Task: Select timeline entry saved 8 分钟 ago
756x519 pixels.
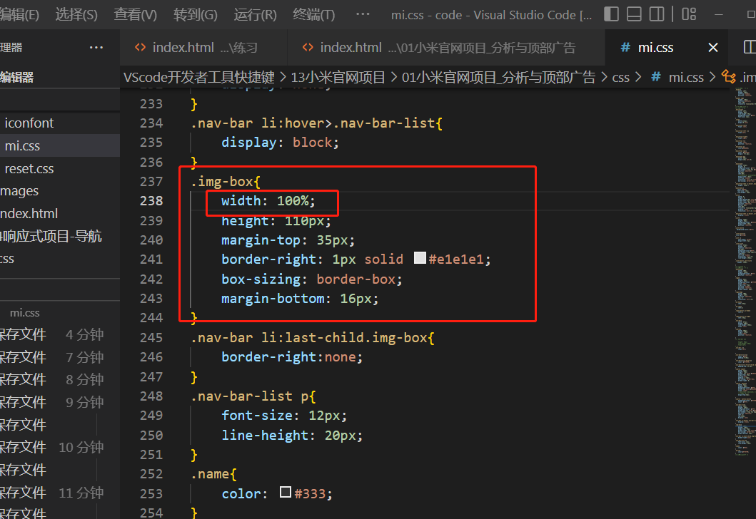Action: coord(60,379)
